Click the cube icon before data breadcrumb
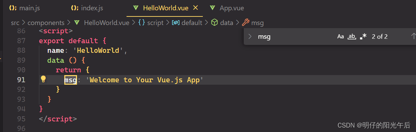Viewport: 416px width, 132px height. (x=215, y=23)
